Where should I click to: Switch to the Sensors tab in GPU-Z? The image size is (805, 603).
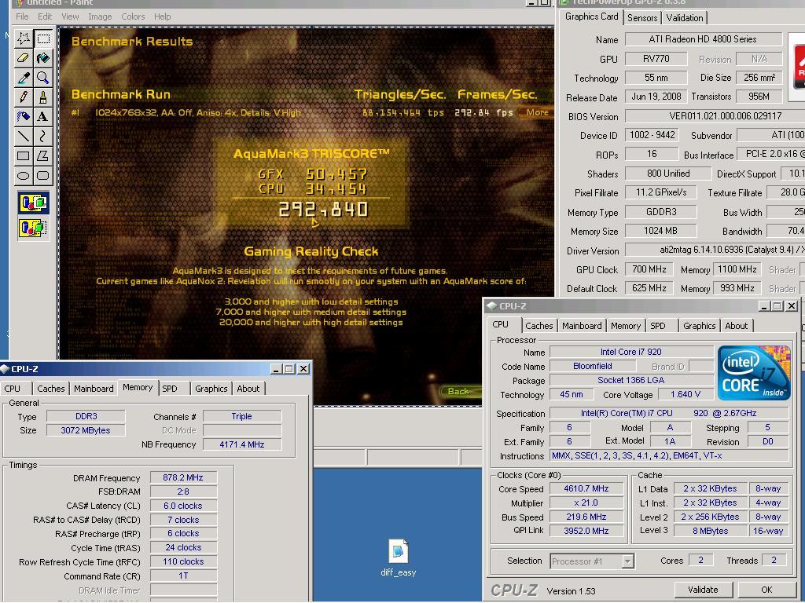[x=642, y=18]
